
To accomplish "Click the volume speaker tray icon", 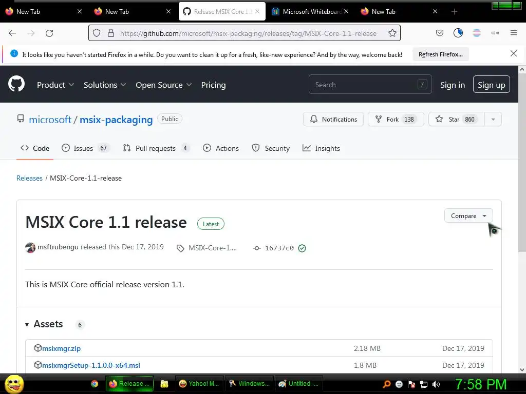I will (436, 384).
